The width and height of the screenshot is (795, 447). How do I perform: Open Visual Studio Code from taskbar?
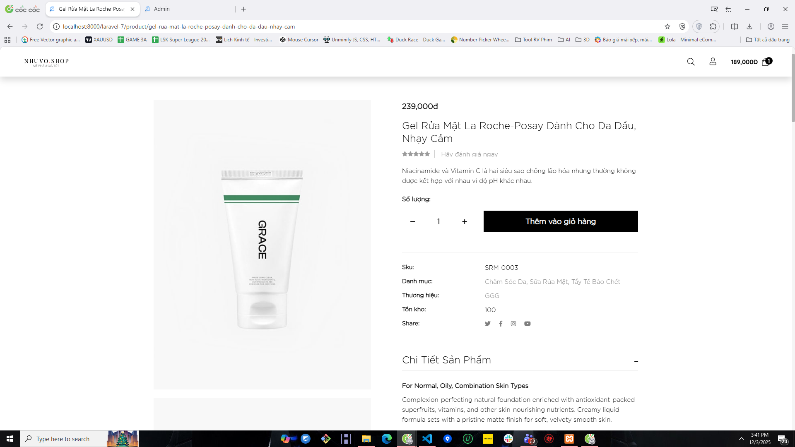coord(427,439)
